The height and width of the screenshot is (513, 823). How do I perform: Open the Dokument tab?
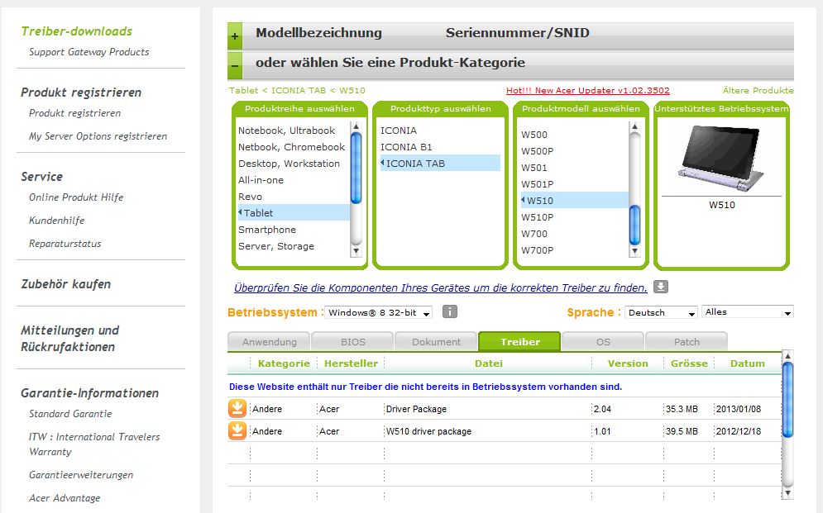436,342
